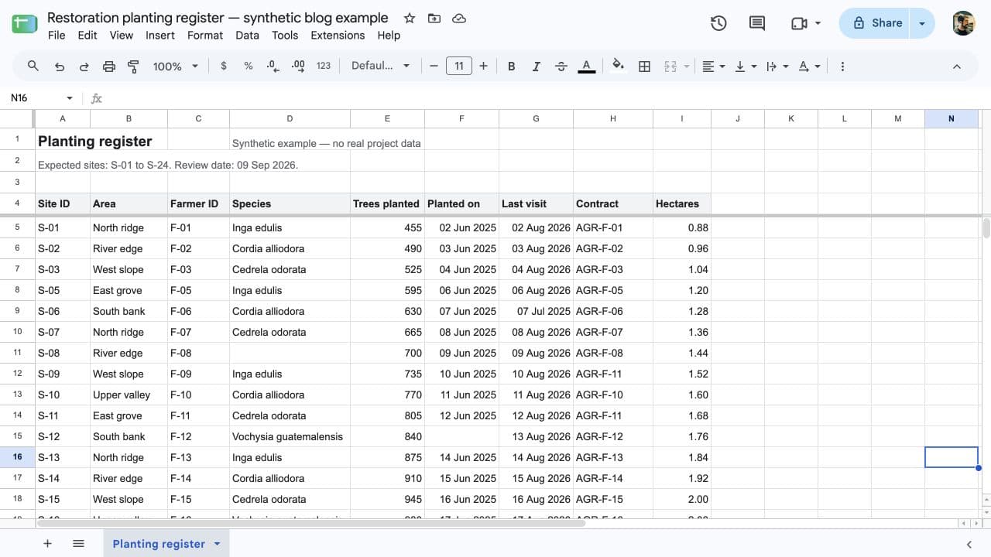Open the Data menu

coord(247,35)
